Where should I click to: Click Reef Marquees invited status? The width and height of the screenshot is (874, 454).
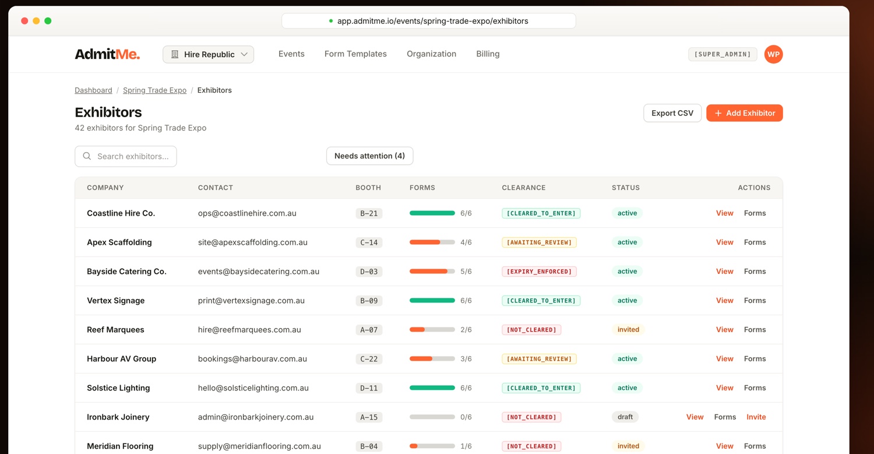coord(628,330)
